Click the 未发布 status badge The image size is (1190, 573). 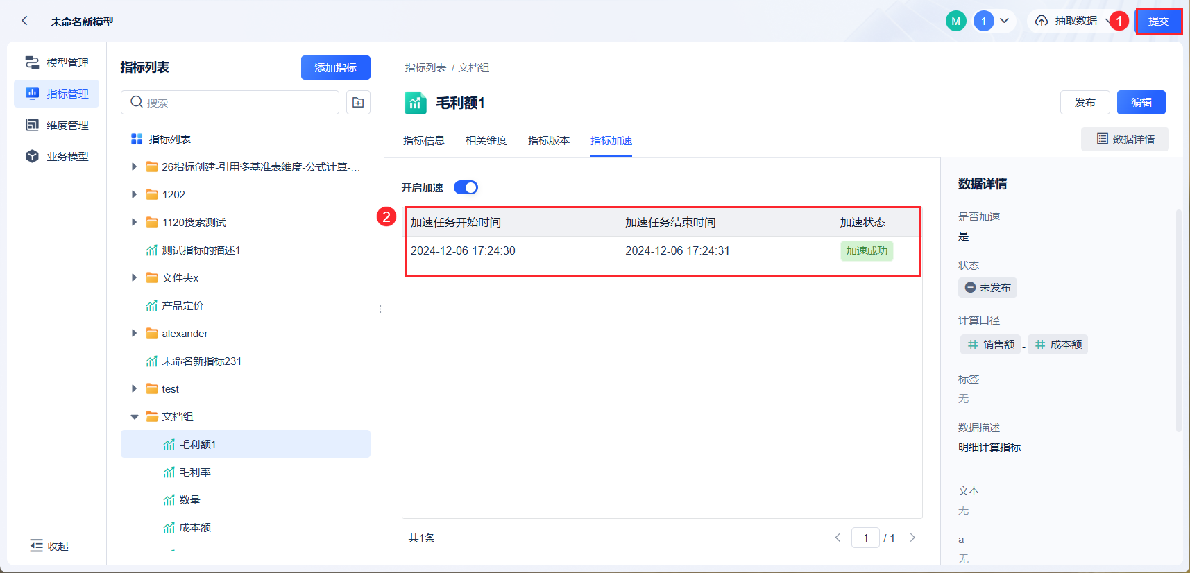988,287
